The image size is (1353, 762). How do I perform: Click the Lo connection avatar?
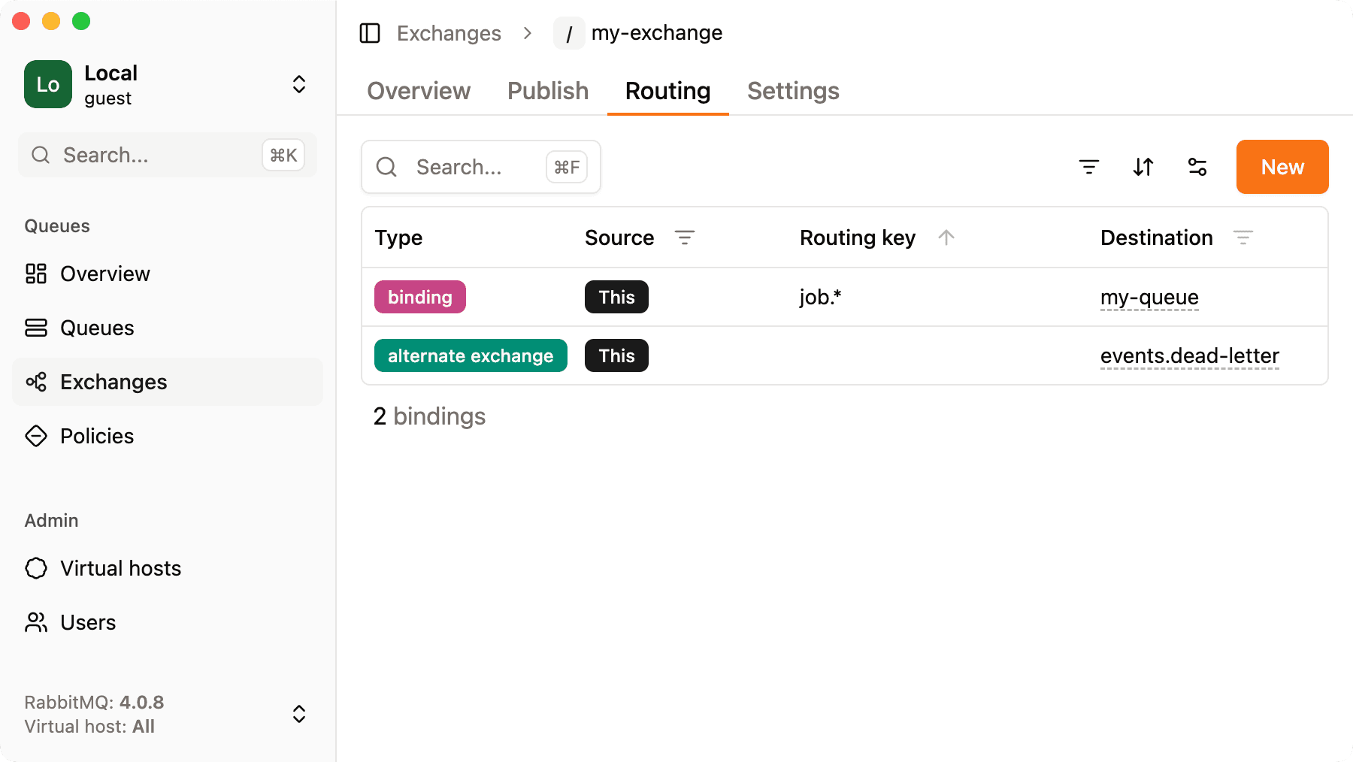click(48, 84)
